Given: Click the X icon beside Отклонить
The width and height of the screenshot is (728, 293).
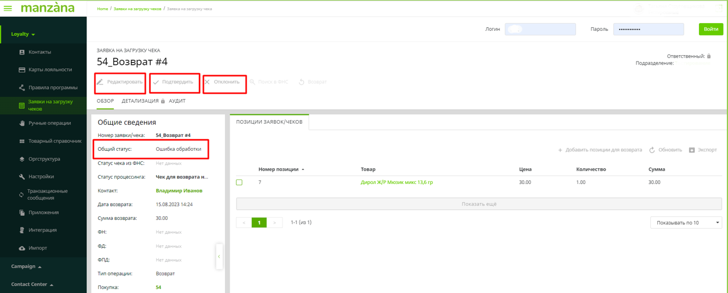Looking at the screenshot, I should (207, 82).
